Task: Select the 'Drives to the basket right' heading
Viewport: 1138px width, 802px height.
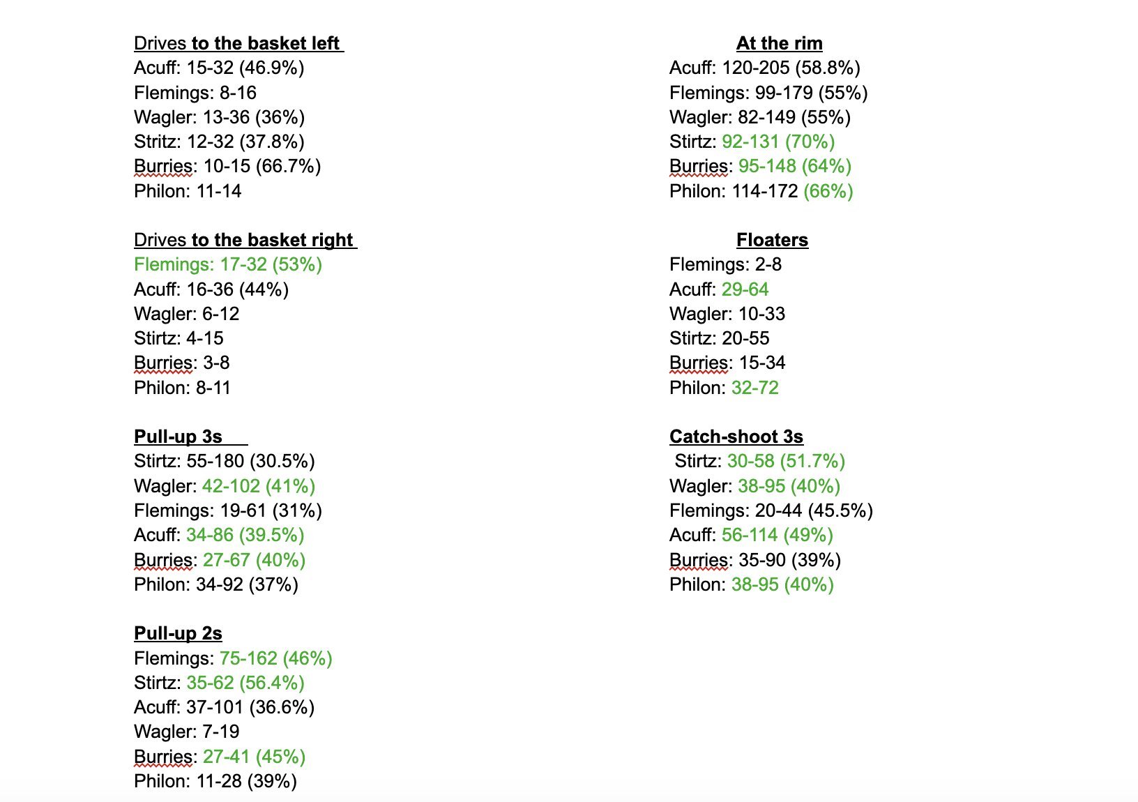Action: (245, 240)
